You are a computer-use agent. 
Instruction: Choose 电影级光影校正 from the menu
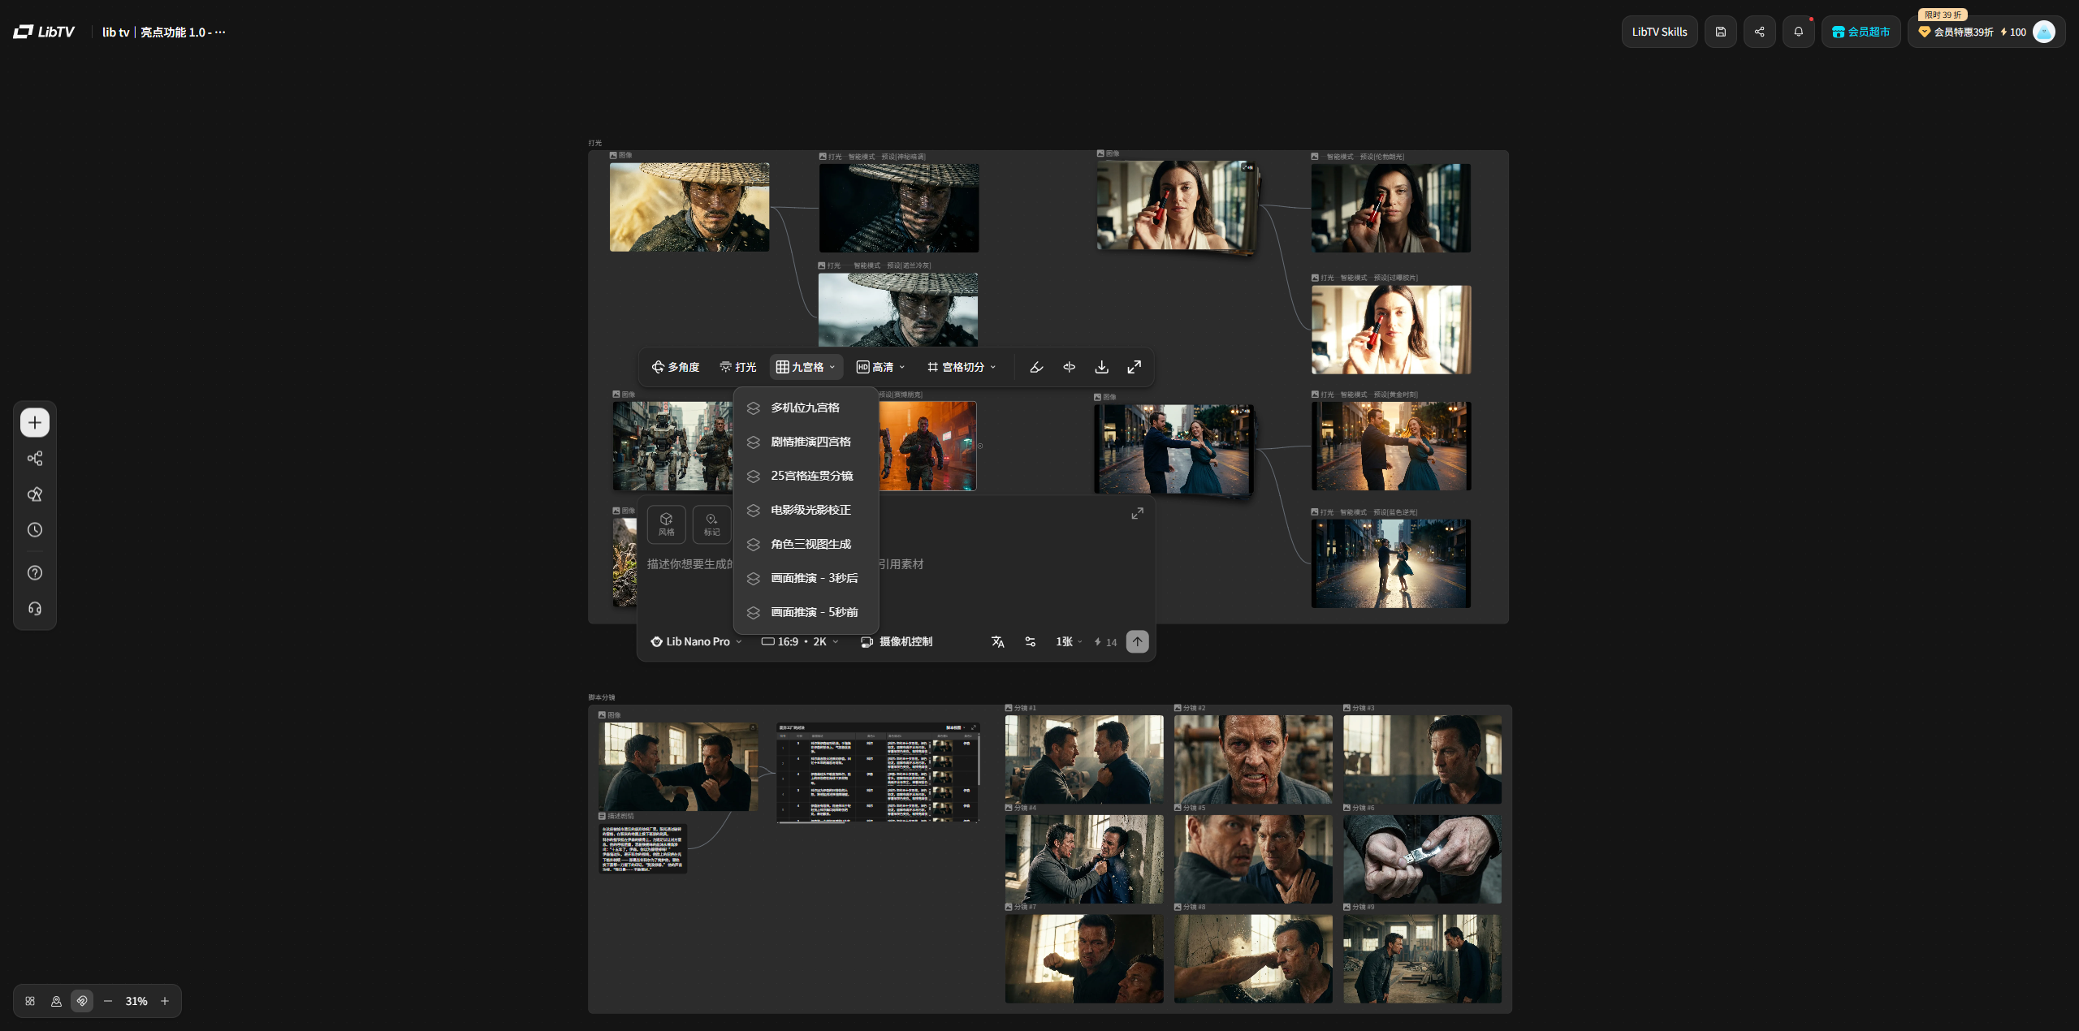click(x=806, y=510)
